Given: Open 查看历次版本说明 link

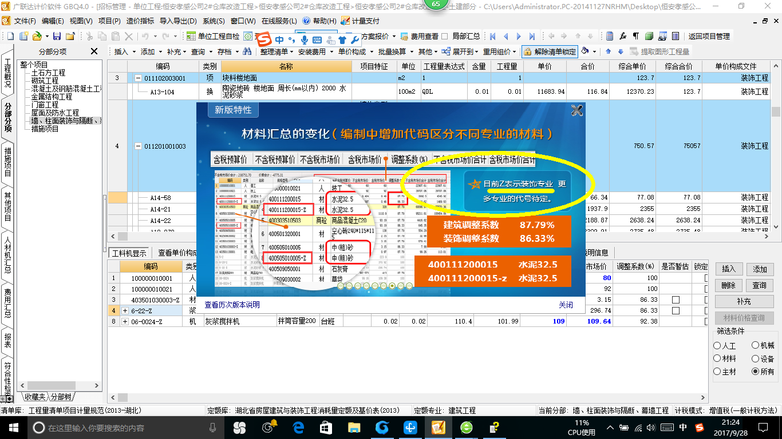Looking at the screenshot, I should click(232, 305).
